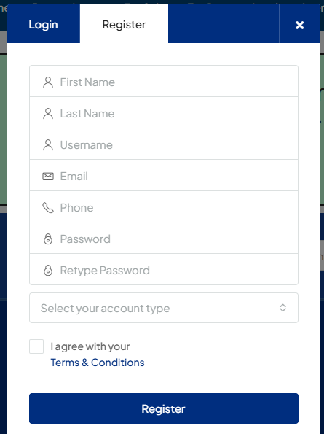Click the padlock icon beside Retype Password
This screenshot has width=324, height=434.
(x=48, y=270)
